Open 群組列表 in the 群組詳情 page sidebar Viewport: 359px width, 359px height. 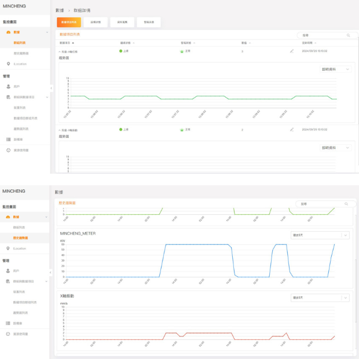(20, 43)
